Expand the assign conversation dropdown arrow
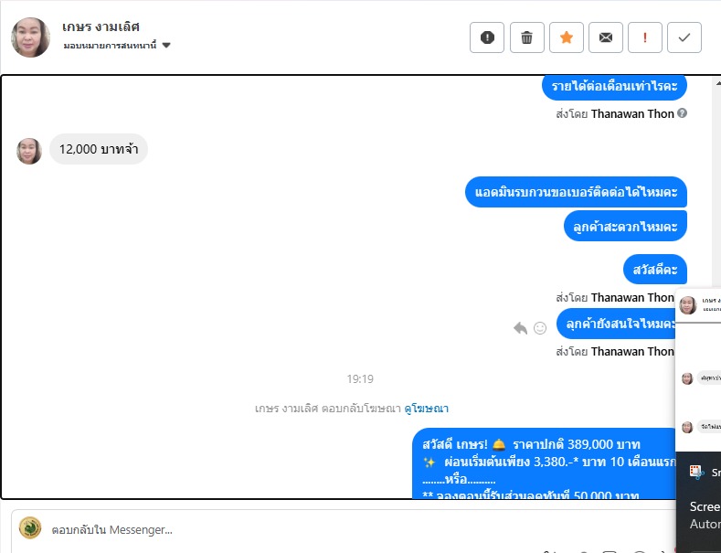Viewport: 721px width, 553px height. pos(166,45)
